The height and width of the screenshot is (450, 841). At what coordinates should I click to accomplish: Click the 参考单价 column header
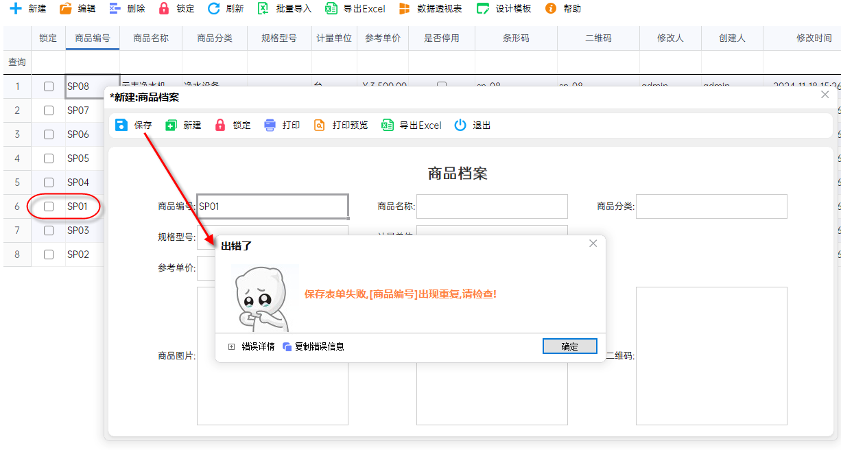383,38
